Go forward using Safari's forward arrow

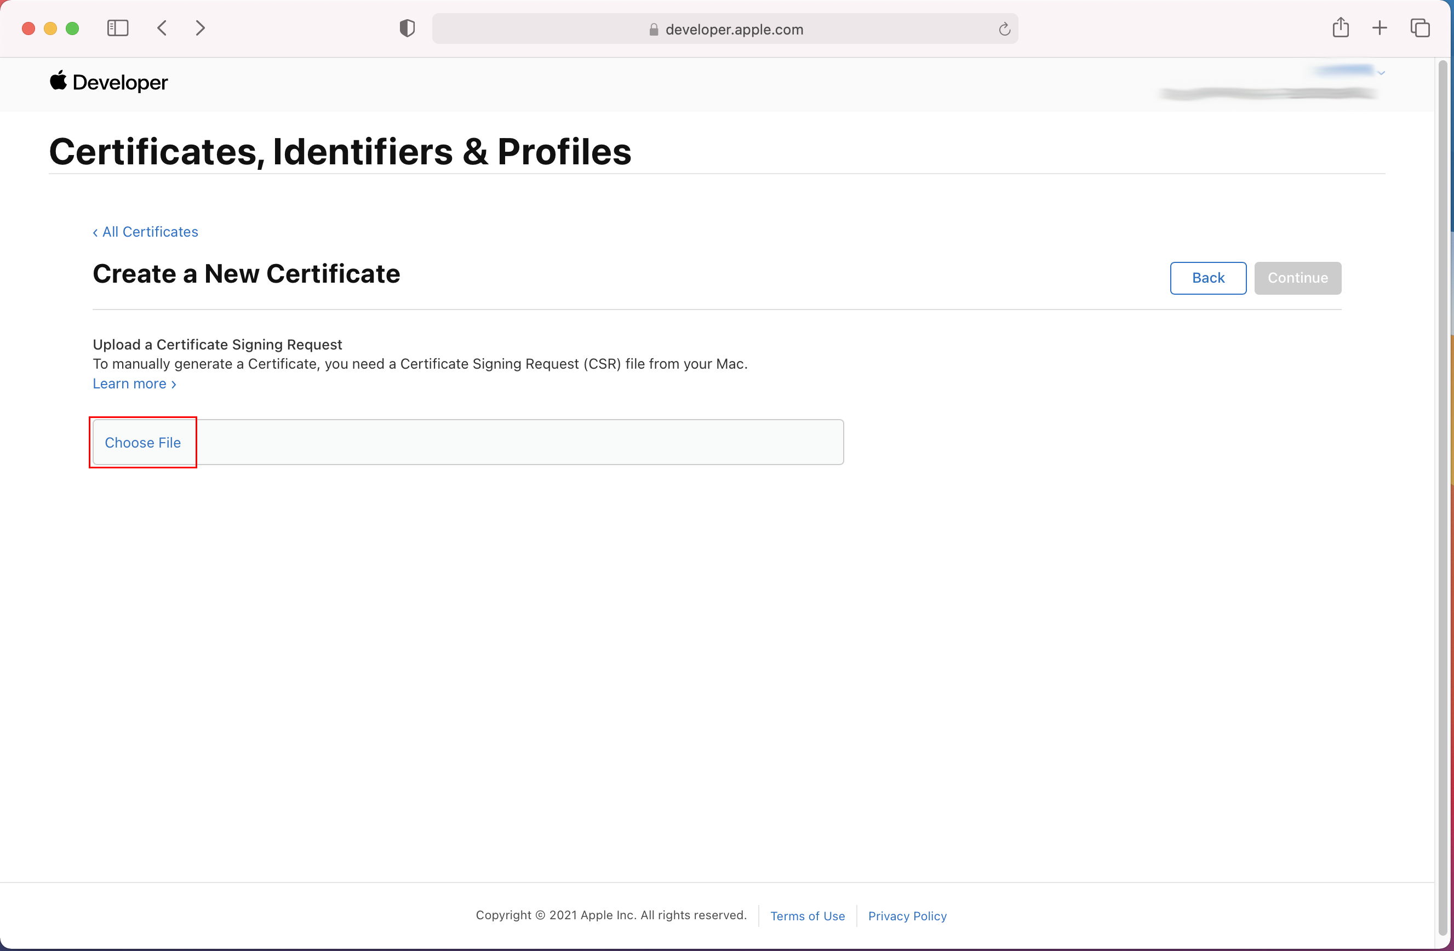[x=200, y=28]
